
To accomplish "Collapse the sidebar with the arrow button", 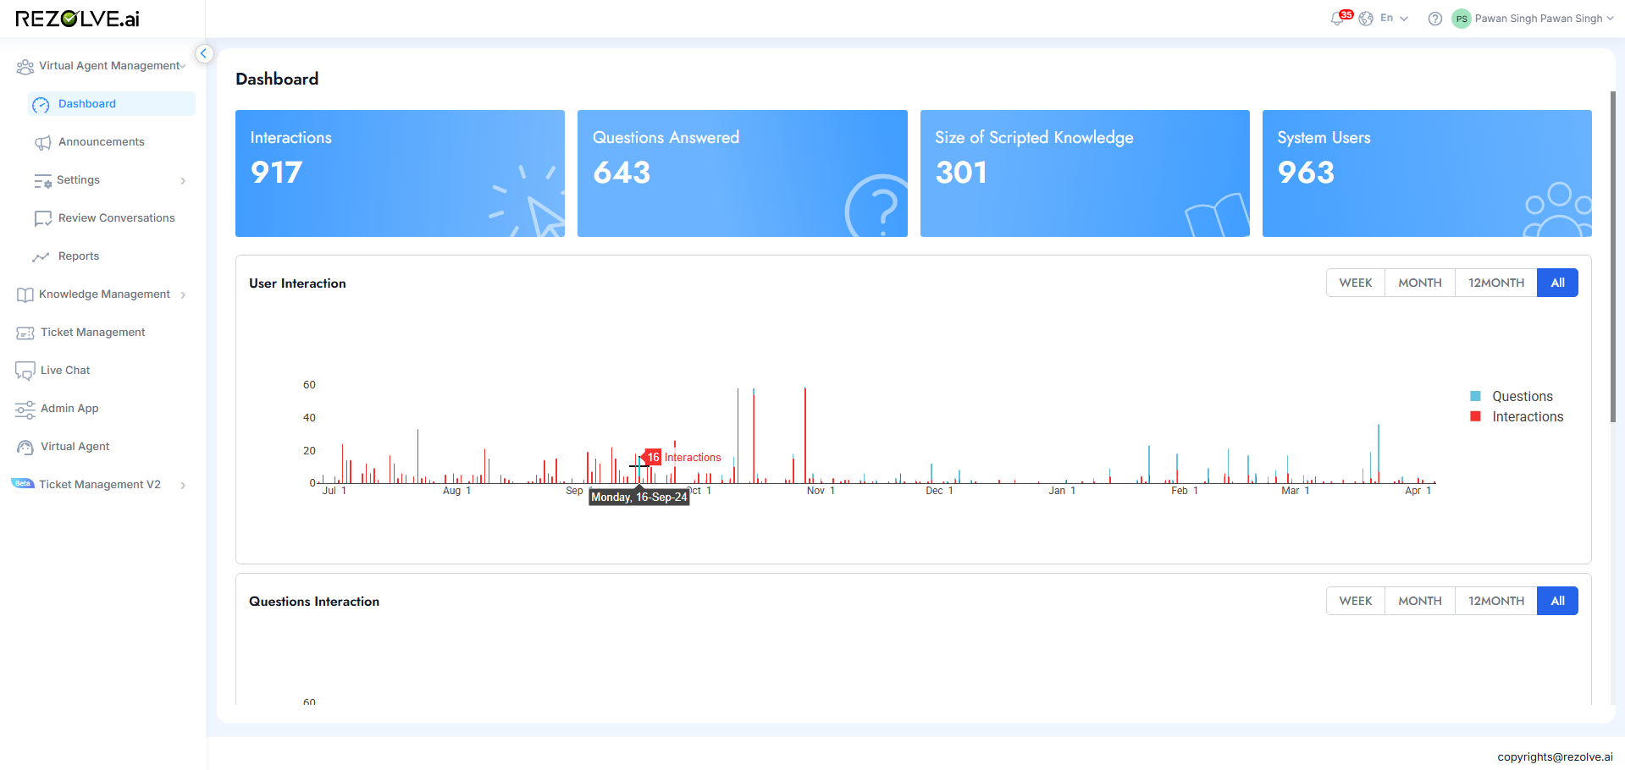I will pyautogui.click(x=203, y=53).
